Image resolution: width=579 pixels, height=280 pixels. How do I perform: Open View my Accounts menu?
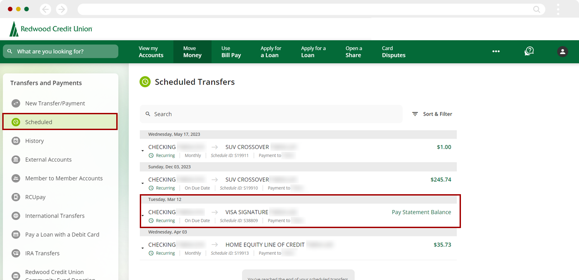(151, 52)
